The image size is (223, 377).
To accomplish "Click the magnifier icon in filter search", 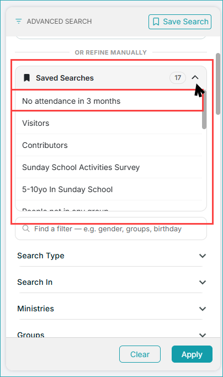I will click(x=26, y=229).
